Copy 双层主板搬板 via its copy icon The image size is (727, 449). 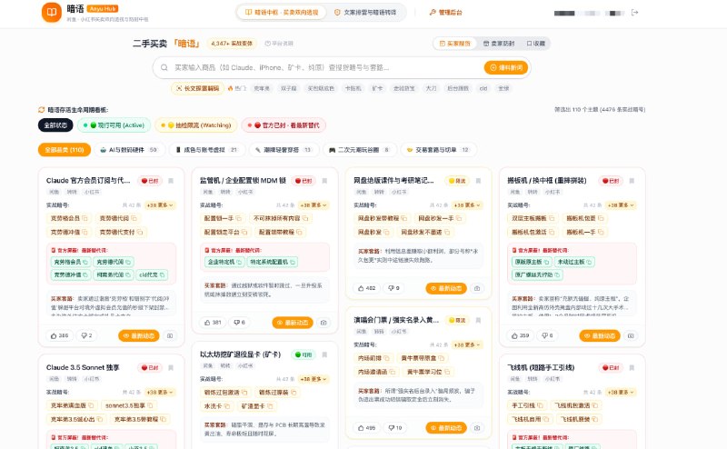coord(552,218)
